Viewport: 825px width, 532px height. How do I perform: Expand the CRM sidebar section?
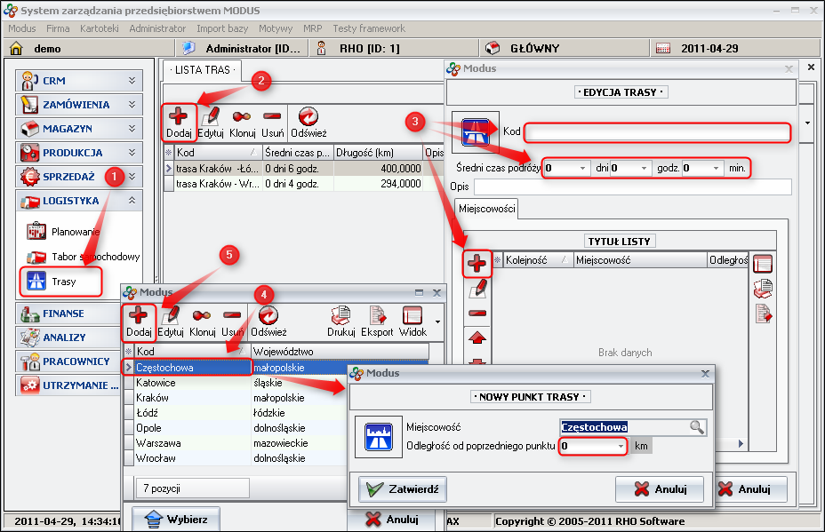(132, 81)
